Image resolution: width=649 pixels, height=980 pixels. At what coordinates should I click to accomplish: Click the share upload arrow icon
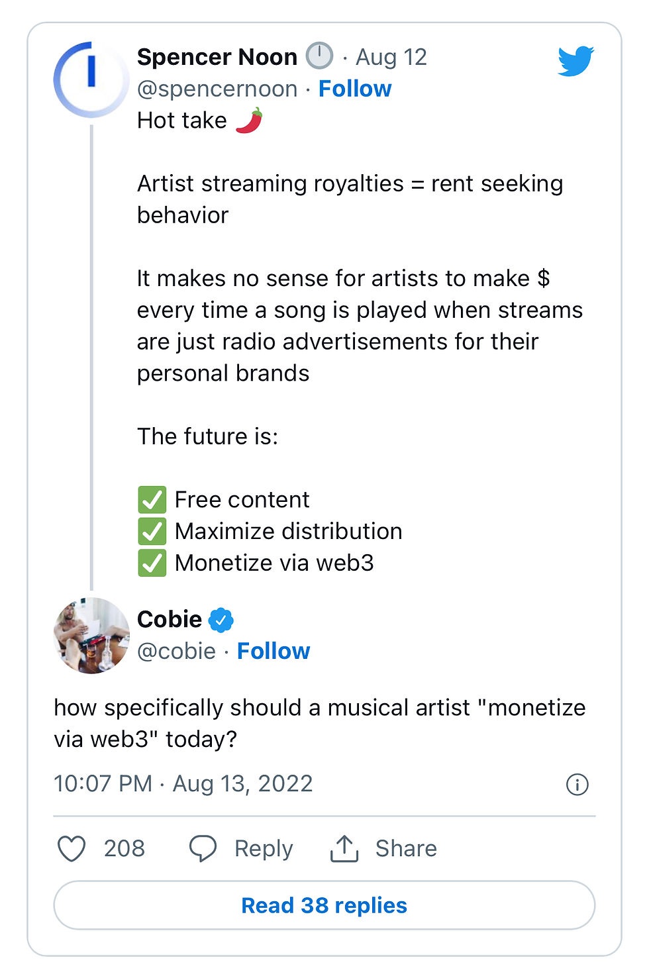344,848
